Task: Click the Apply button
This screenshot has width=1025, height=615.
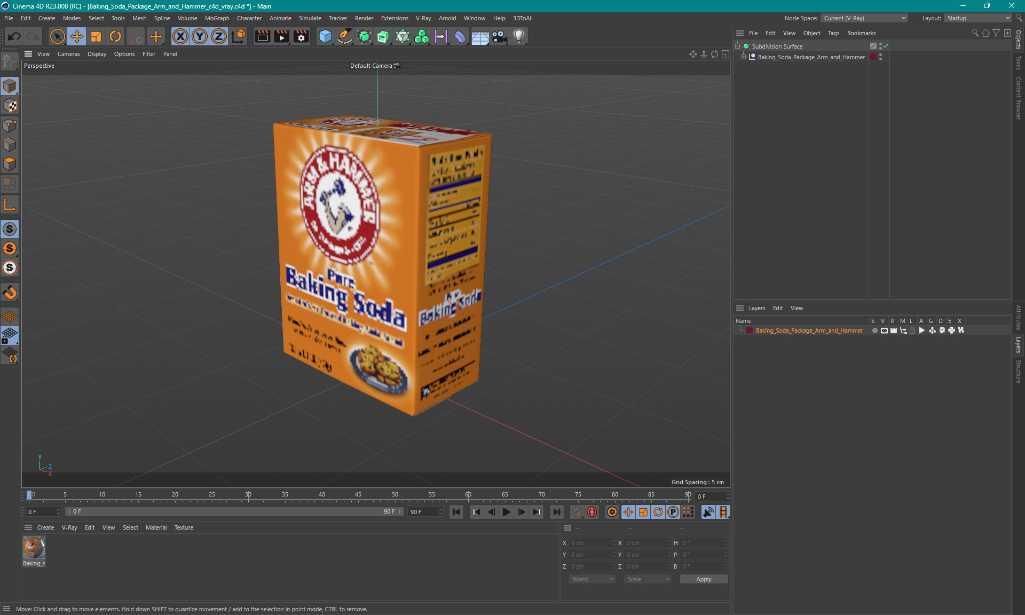Action: 704,579
